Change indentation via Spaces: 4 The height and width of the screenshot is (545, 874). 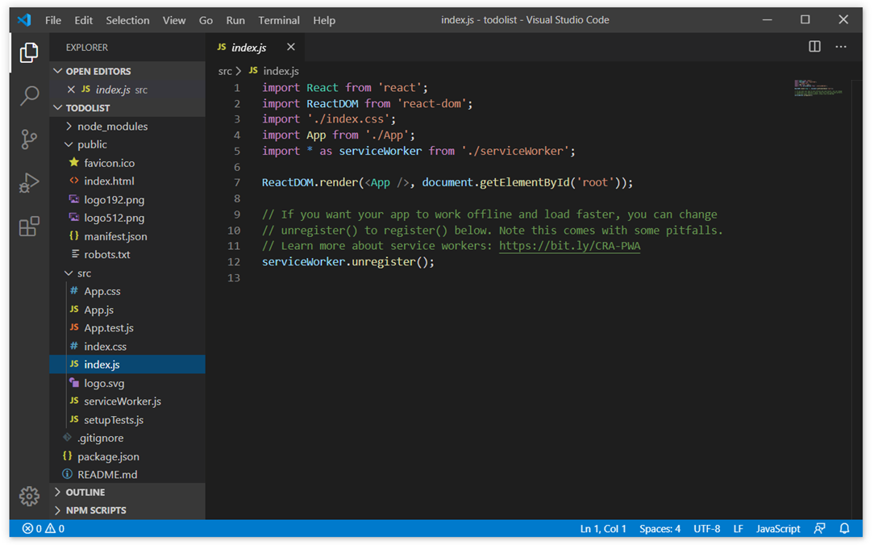[660, 528]
